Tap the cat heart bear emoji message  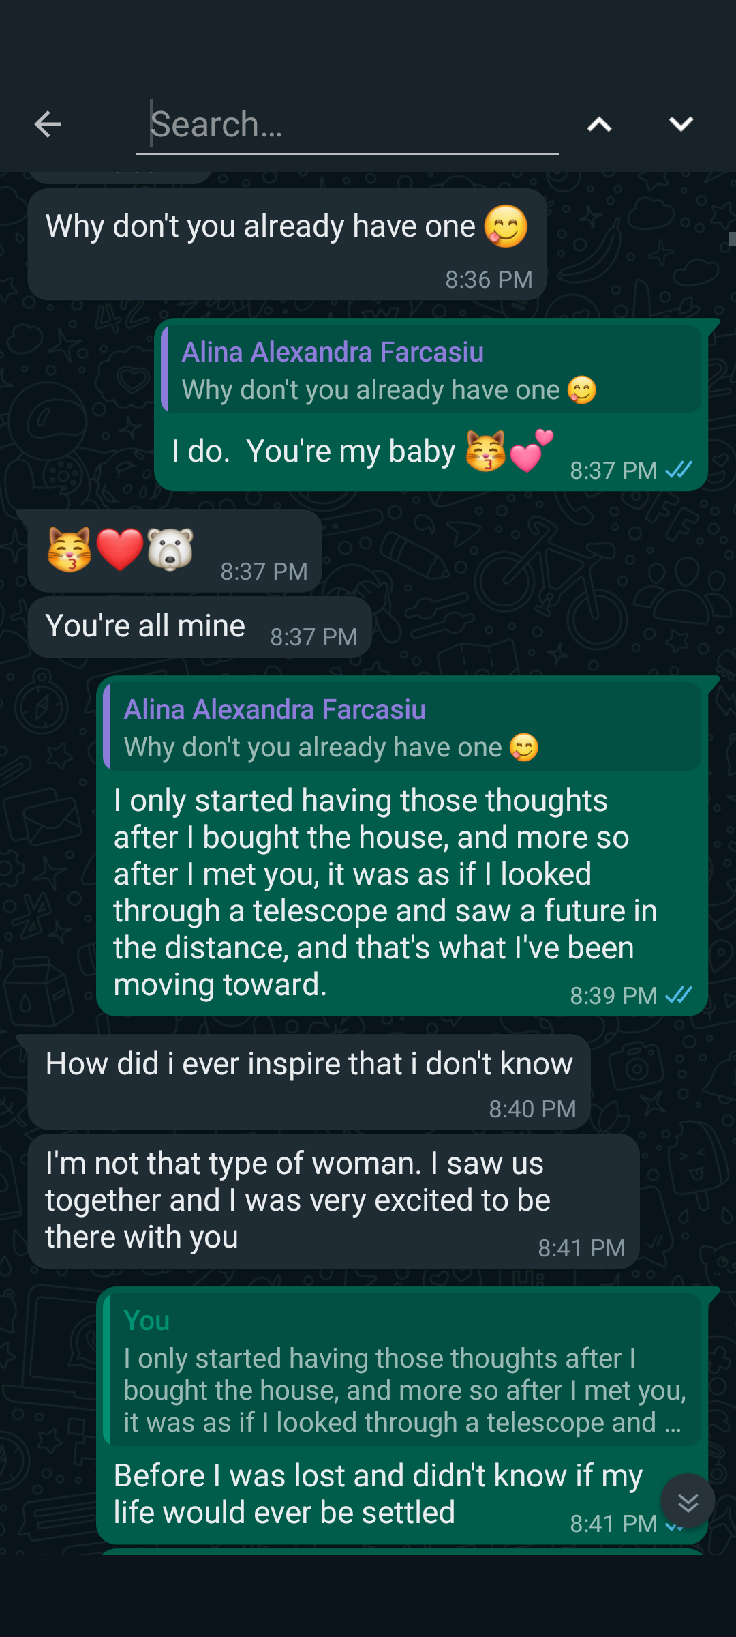click(174, 551)
